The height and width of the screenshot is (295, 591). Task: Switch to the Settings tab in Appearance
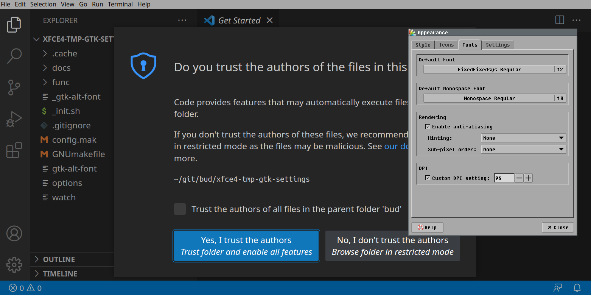pos(498,45)
